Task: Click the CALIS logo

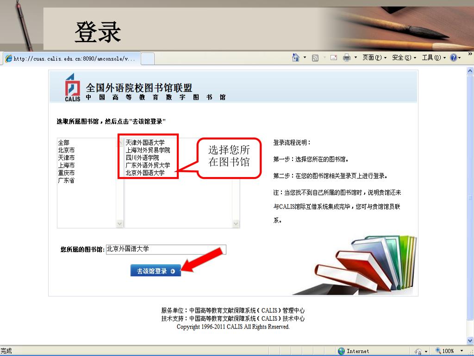Action: [x=73, y=88]
